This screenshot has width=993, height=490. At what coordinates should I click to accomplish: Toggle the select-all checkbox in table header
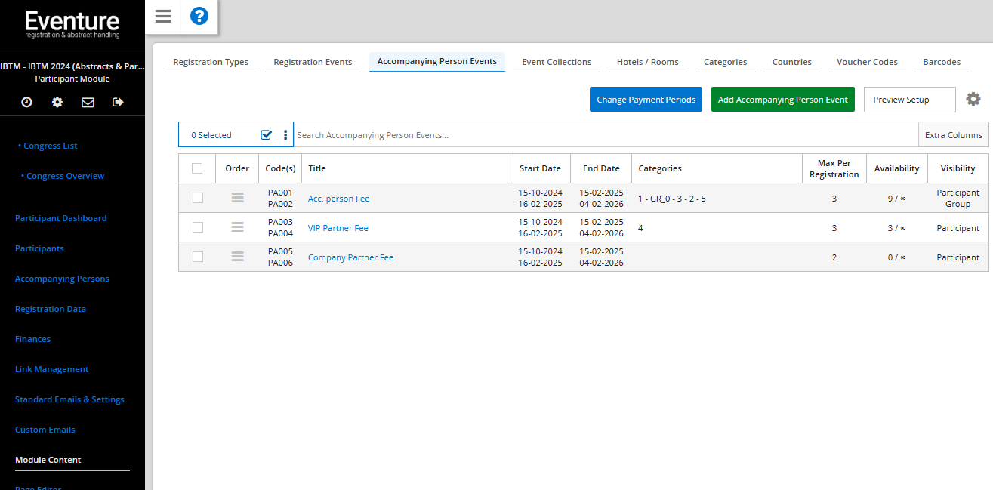coord(197,168)
